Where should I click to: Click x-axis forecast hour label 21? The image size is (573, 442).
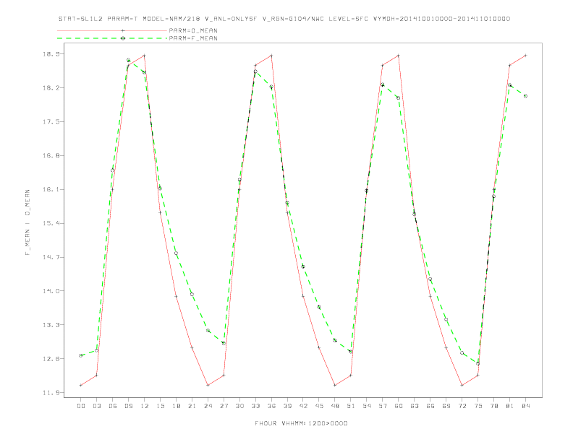pyautogui.click(x=192, y=406)
